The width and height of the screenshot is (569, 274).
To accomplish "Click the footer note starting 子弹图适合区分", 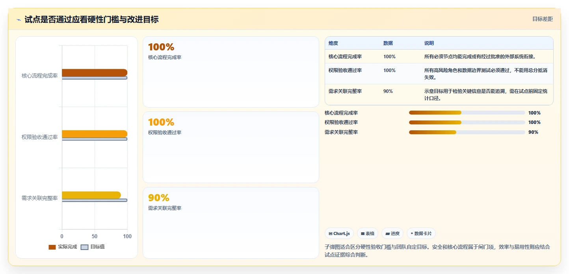I will (x=437, y=251).
